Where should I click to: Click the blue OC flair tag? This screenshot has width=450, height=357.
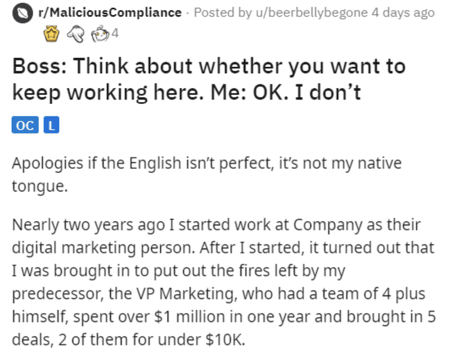click(x=25, y=124)
